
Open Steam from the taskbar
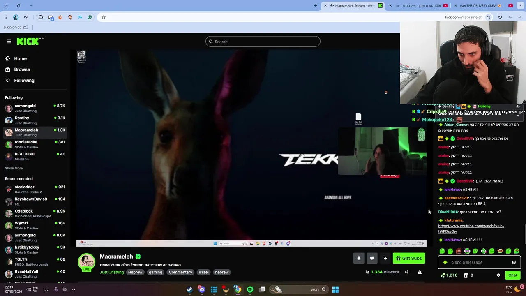click(x=189, y=289)
